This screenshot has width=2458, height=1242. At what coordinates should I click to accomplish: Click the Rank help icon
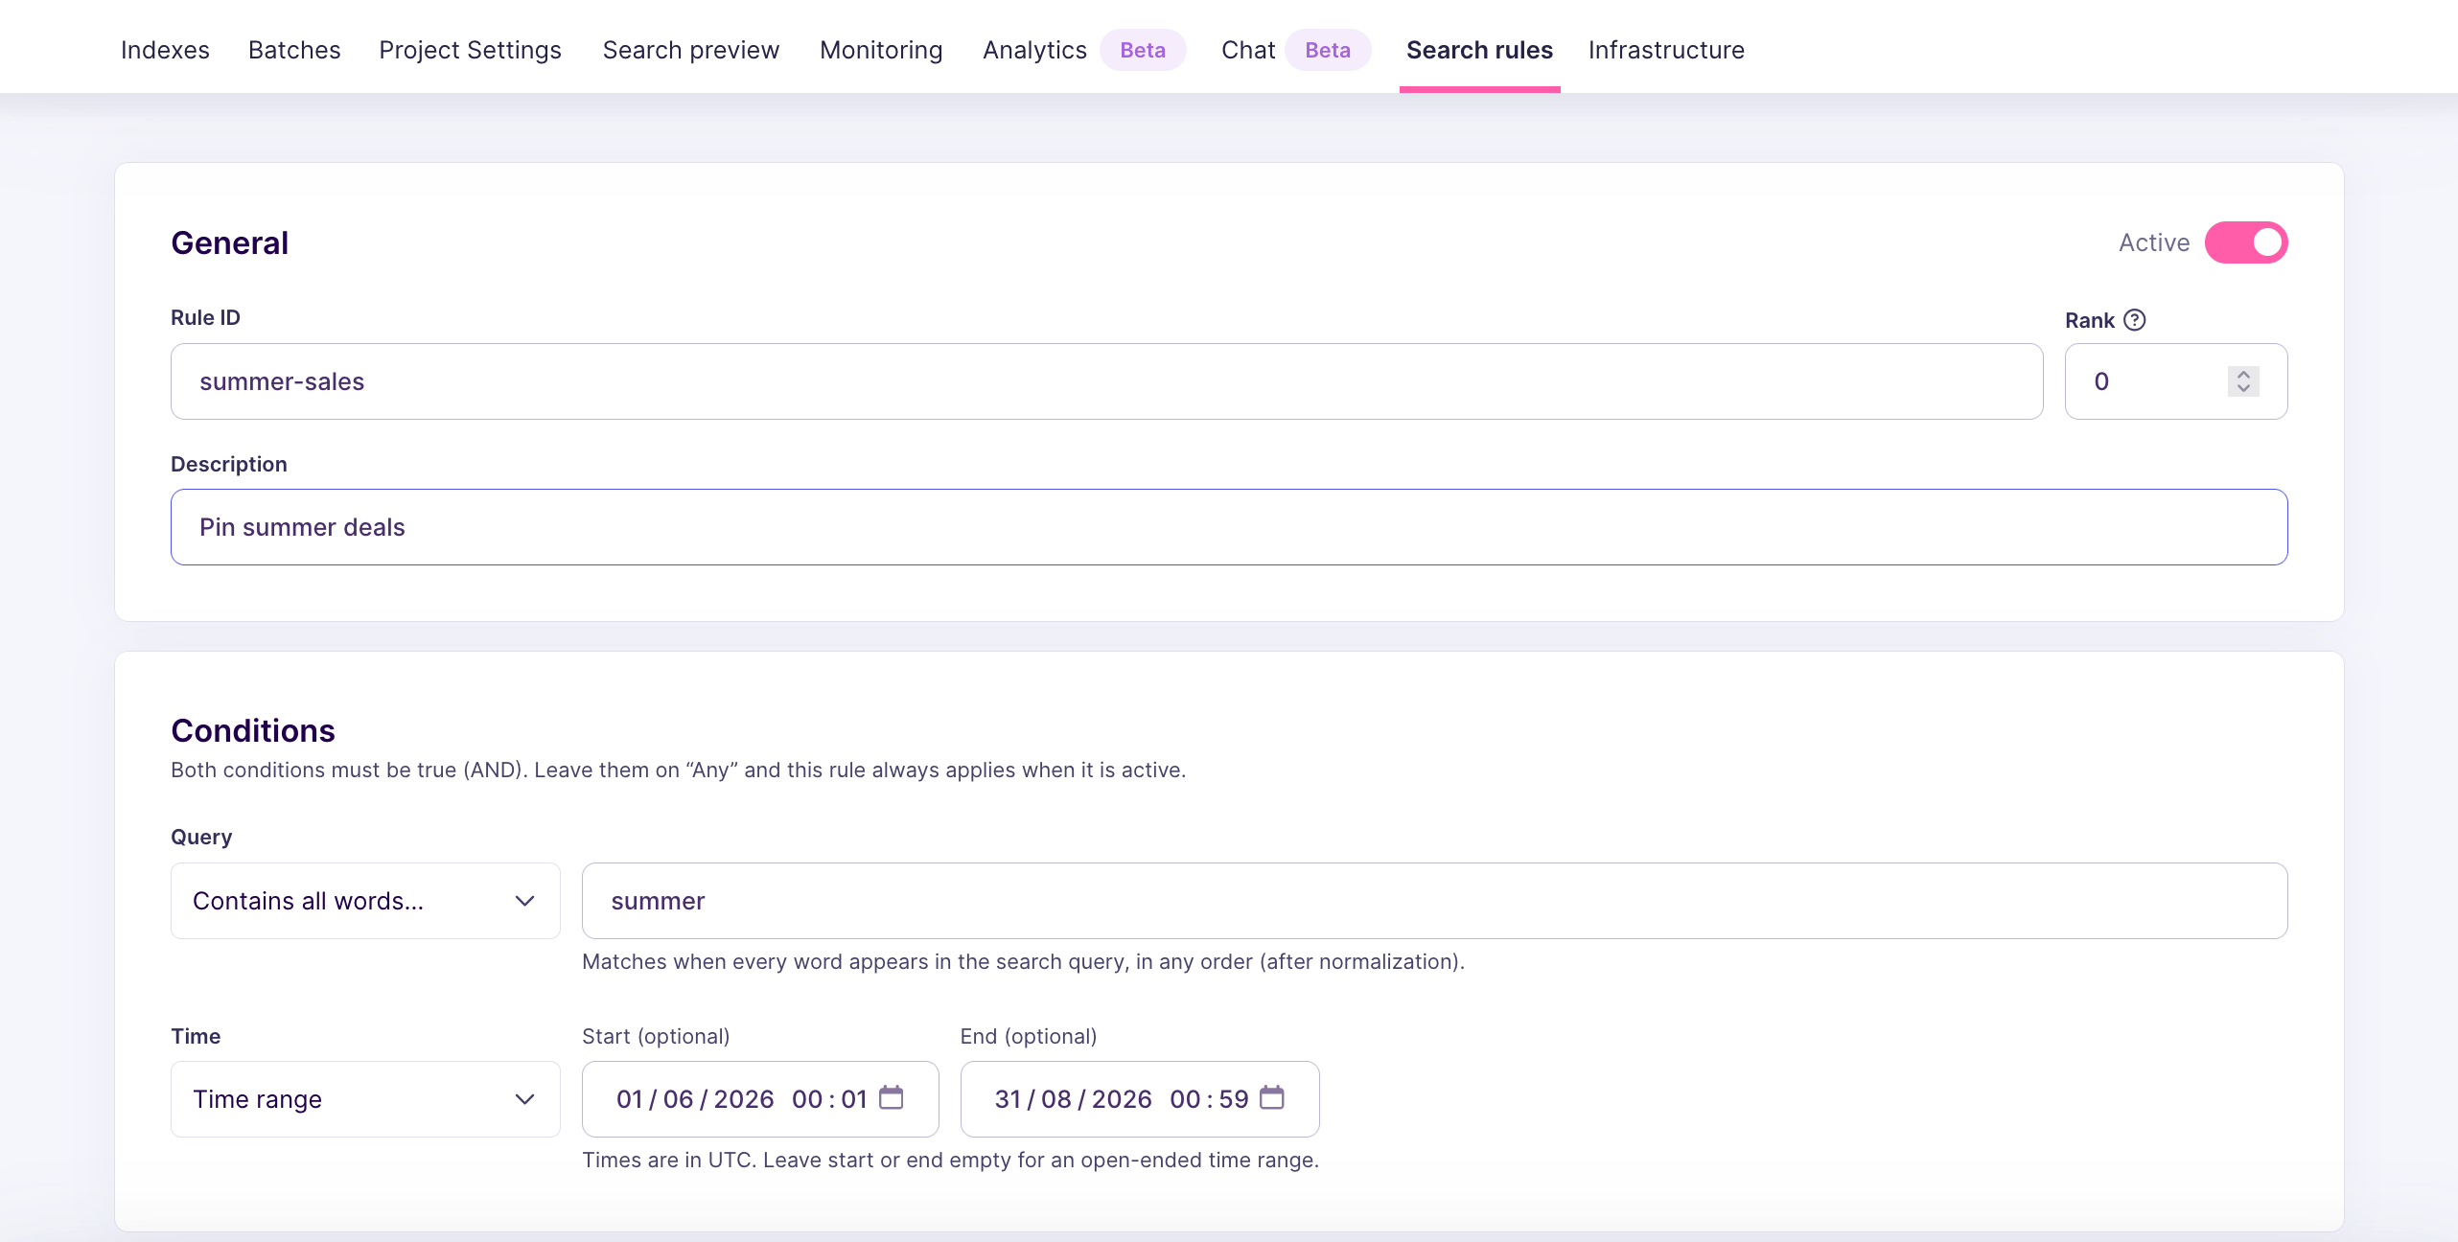(x=2135, y=320)
